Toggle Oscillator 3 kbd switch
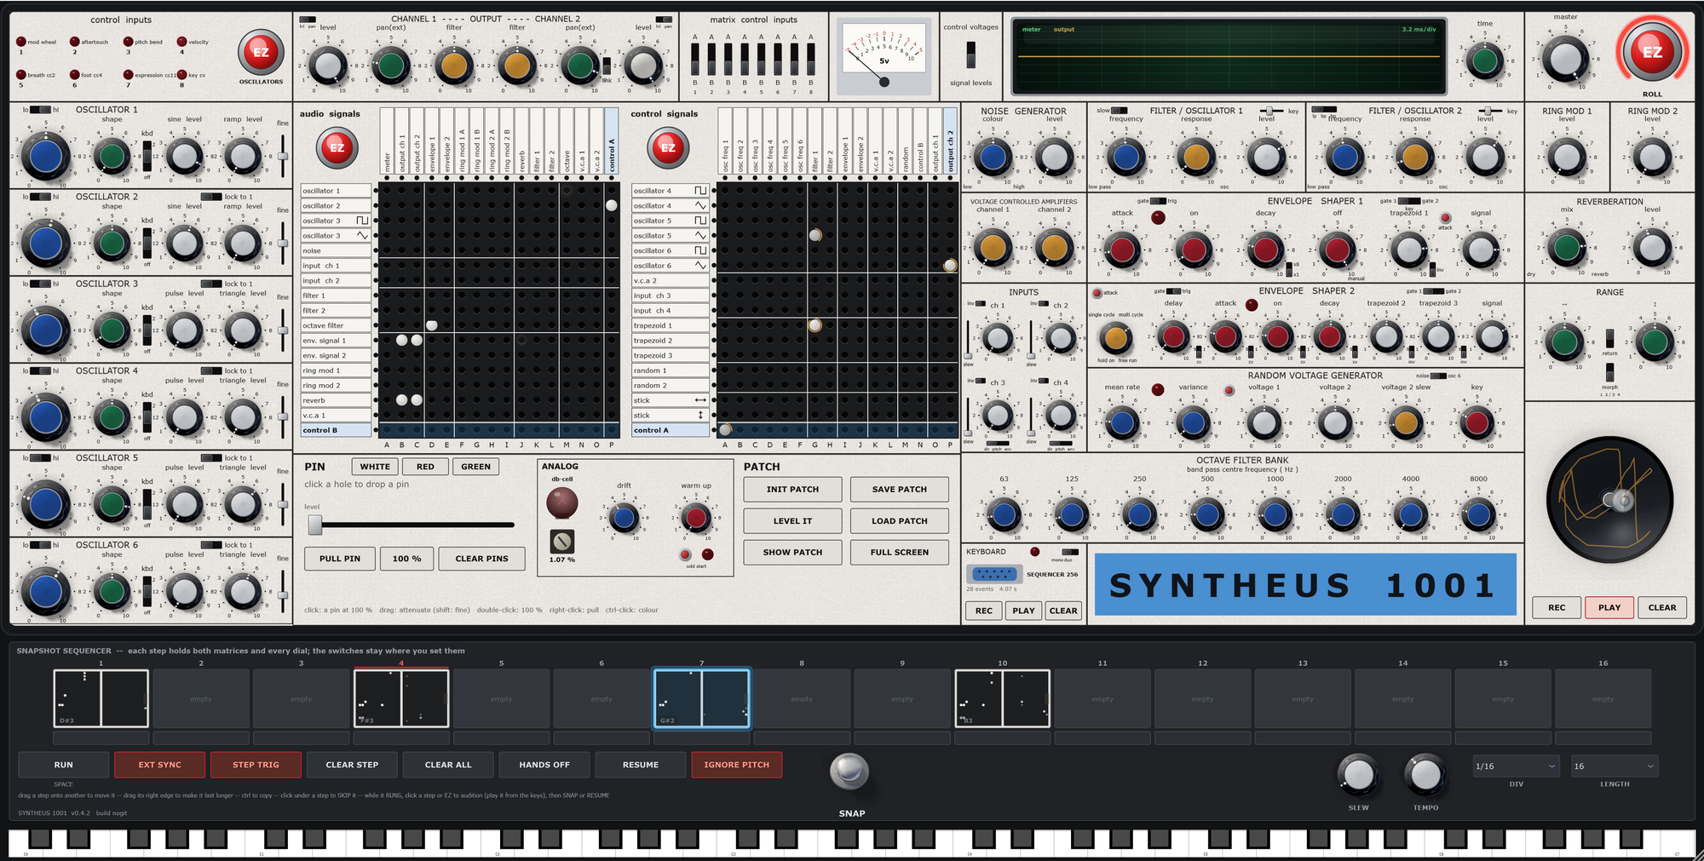 pos(147,330)
